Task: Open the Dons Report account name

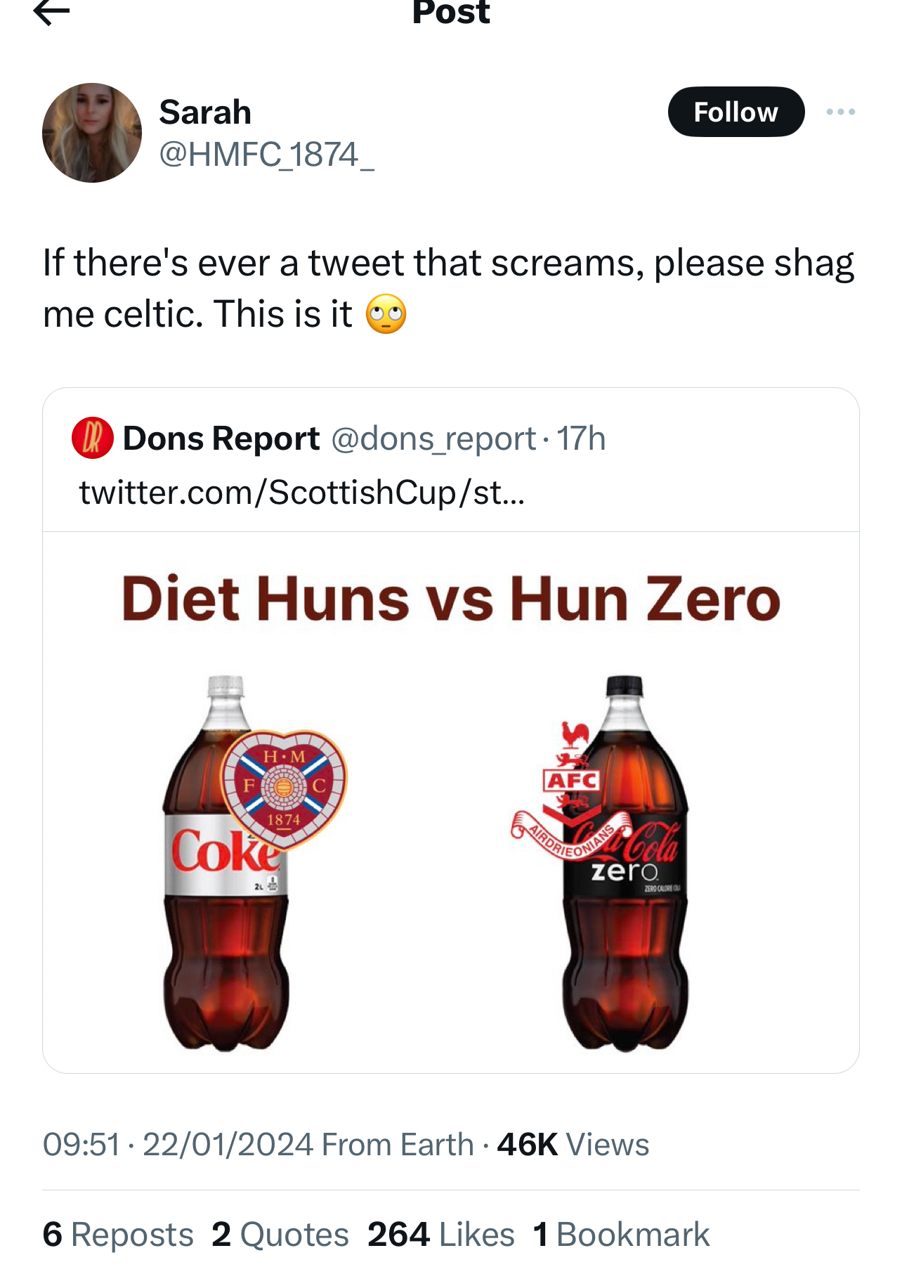Action: point(221,438)
